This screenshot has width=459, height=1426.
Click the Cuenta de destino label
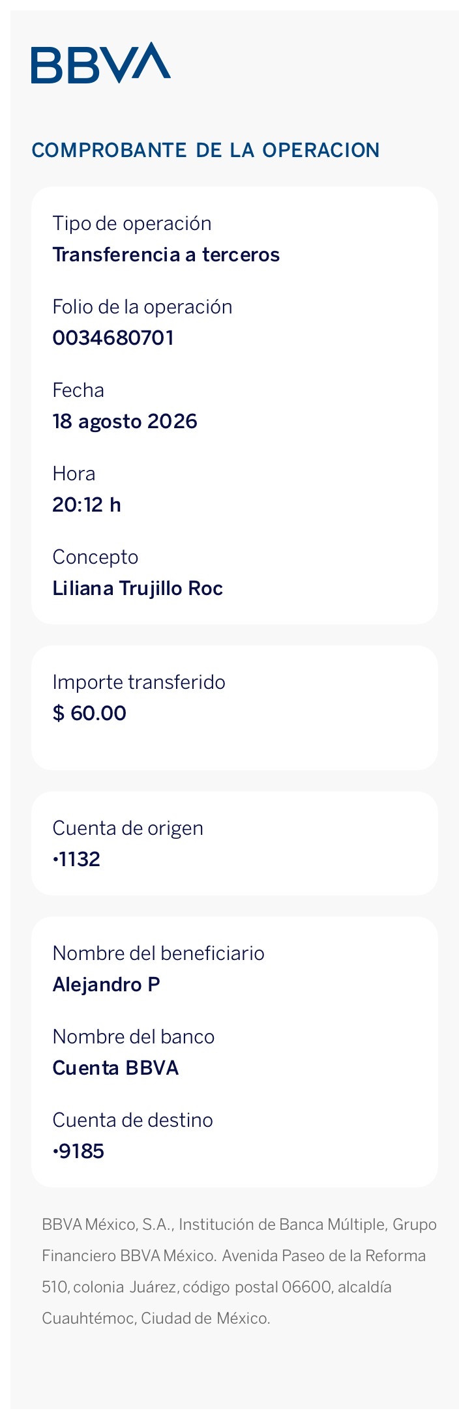[x=133, y=1120]
